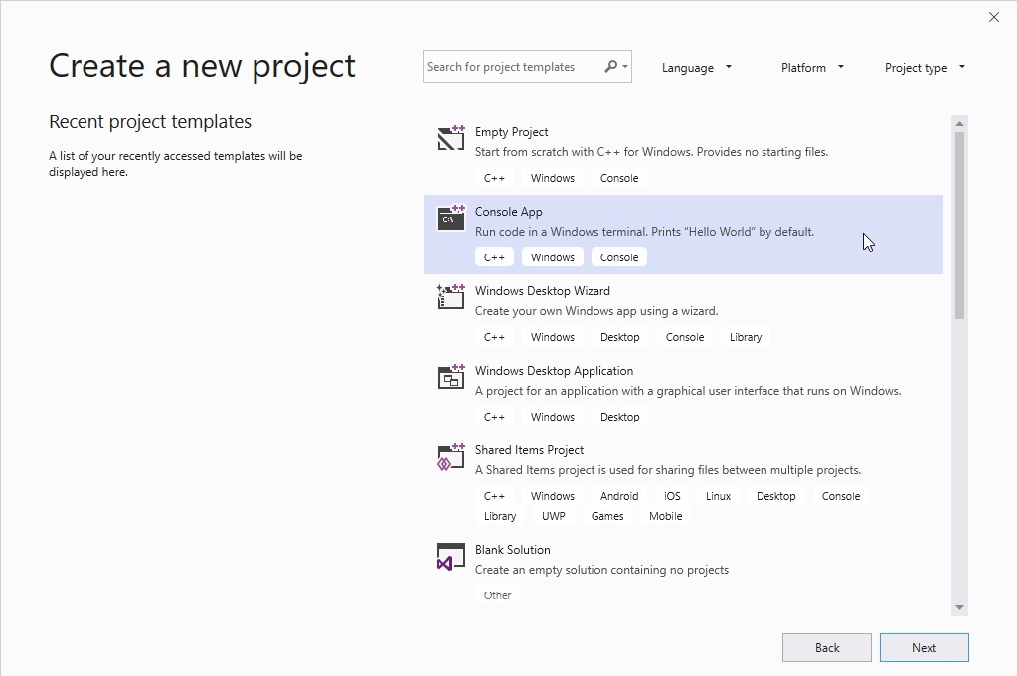The height and width of the screenshot is (676, 1018).
Task: Click the Android tag under Shared Items
Action: point(619,496)
